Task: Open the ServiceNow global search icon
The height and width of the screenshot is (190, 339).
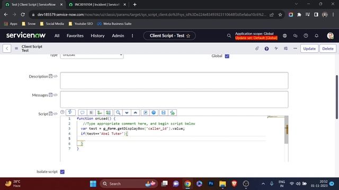Action: tap(229, 36)
